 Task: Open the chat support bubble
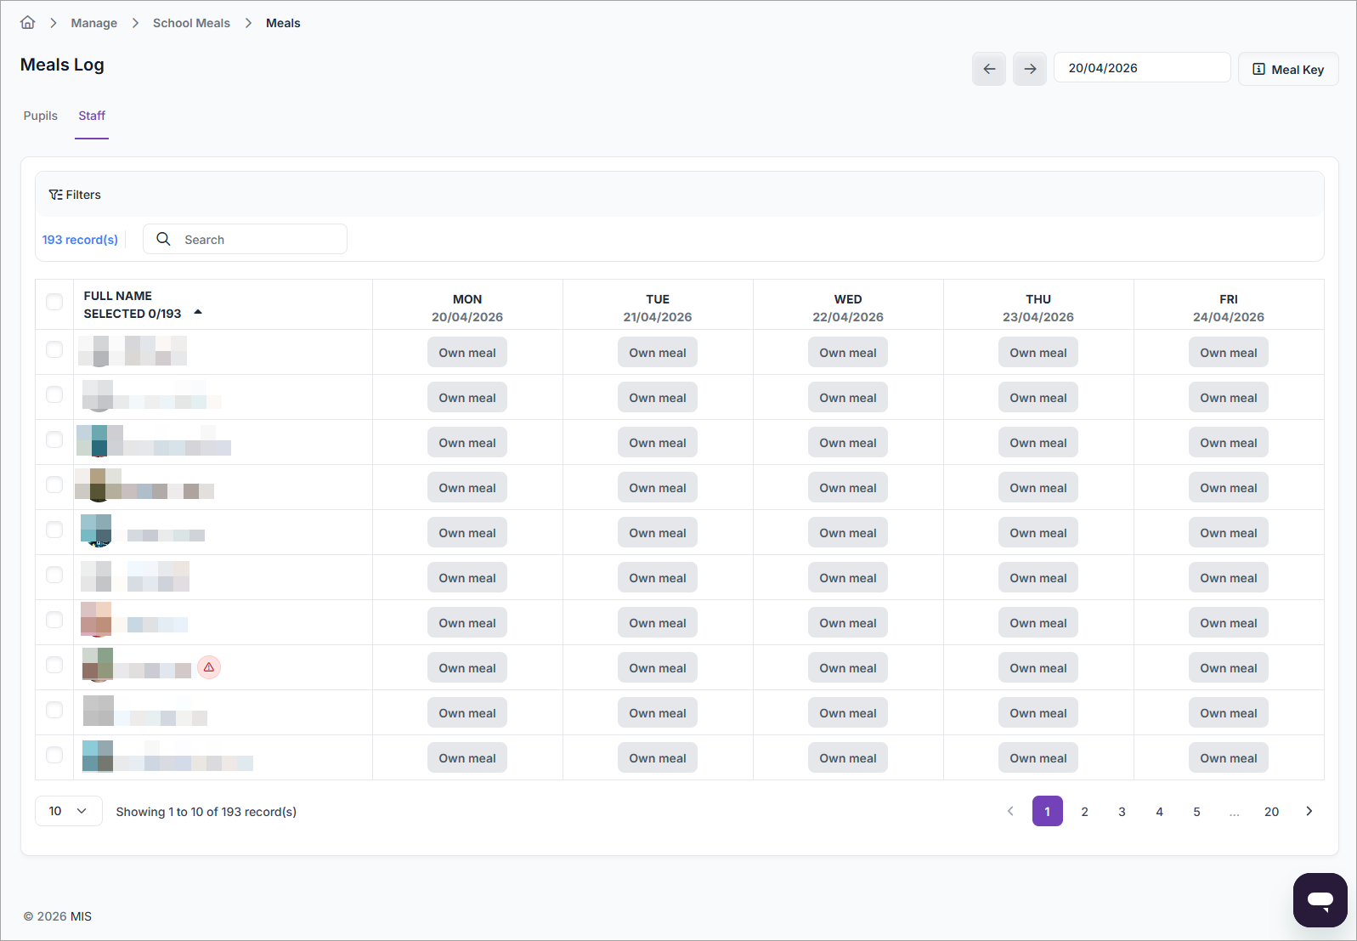tap(1319, 899)
